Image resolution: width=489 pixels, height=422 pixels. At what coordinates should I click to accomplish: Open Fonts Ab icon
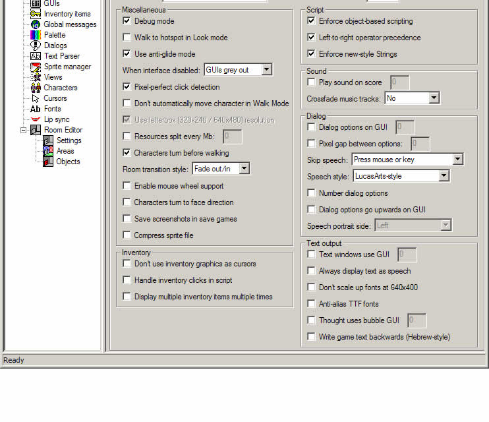click(x=35, y=109)
